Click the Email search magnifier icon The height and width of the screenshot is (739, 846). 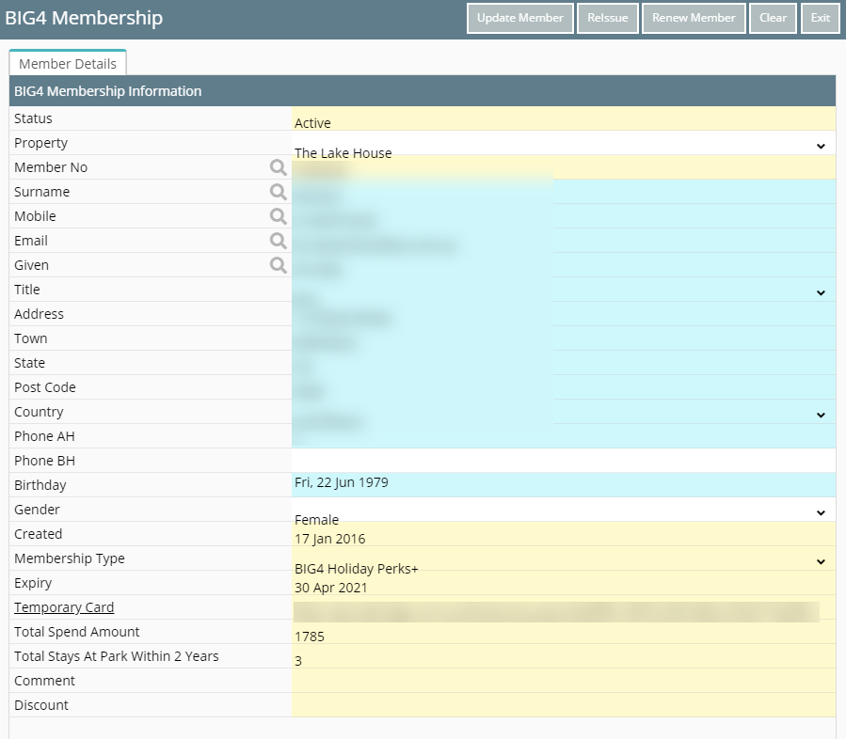pos(278,241)
